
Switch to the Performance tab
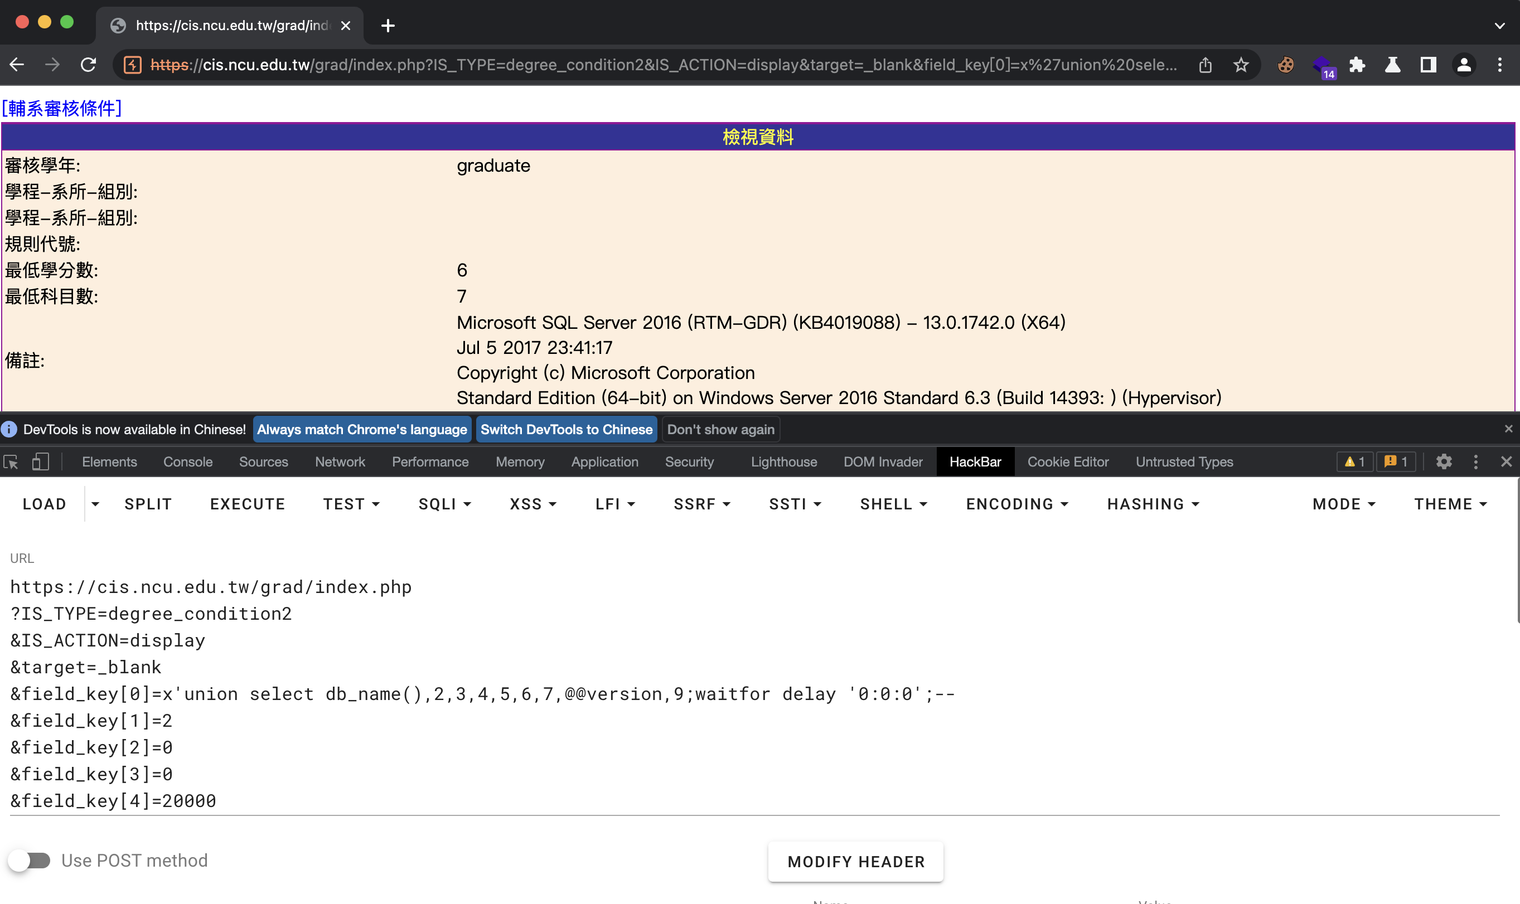(x=430, y=461)
